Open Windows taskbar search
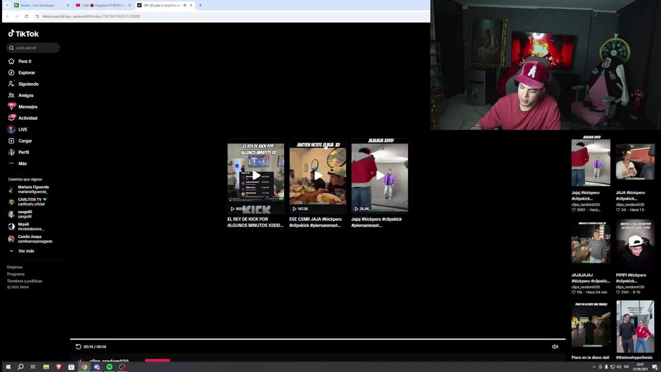The height and width of the screenshot is (372, 661). (x=21, y=367)
